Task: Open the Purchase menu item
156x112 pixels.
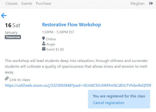Action: click(x=43, y=4)
